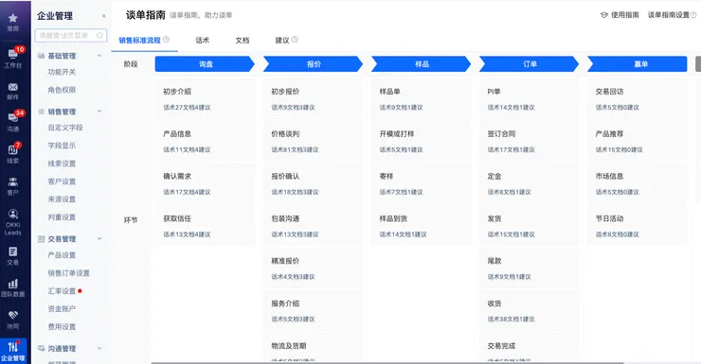Open the 邮件 mail icon
The image size is (701, 364).
[x=13, y=87]
